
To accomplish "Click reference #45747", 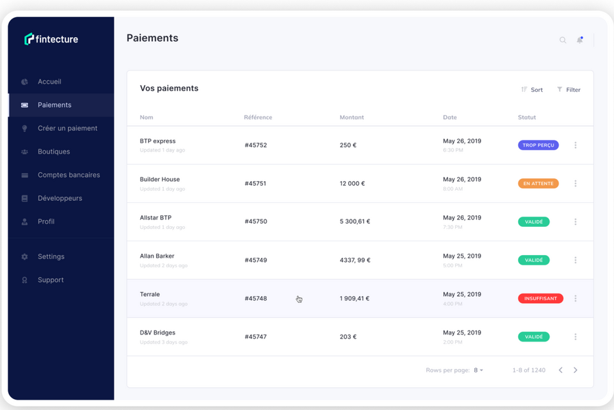I will (256, 337).
